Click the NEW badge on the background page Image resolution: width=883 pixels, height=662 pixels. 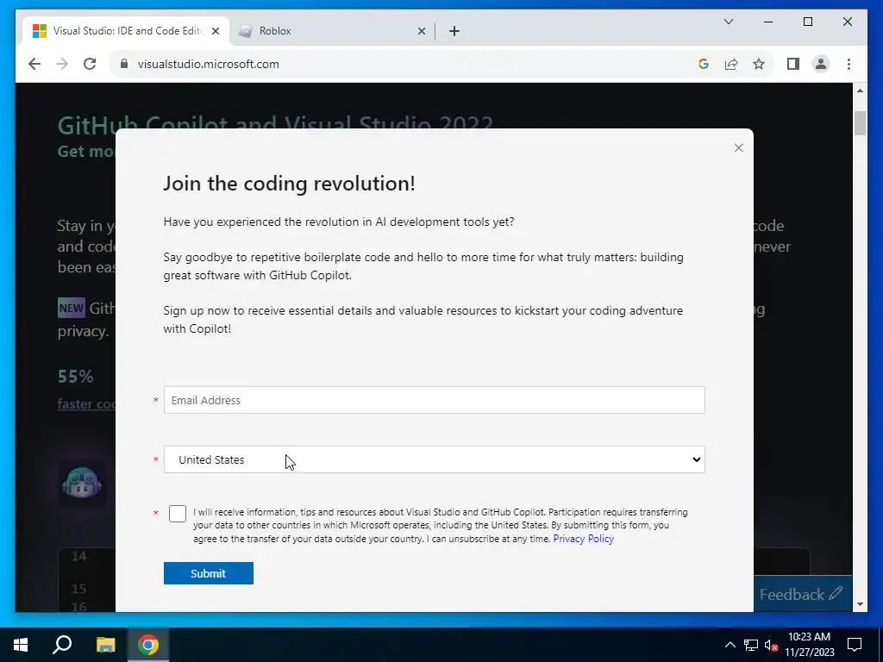[x=72, y=308]
